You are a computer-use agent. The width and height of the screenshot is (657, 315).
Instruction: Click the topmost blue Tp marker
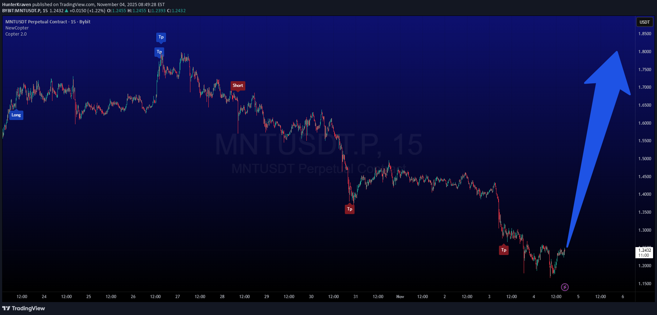tap(161, 37)
